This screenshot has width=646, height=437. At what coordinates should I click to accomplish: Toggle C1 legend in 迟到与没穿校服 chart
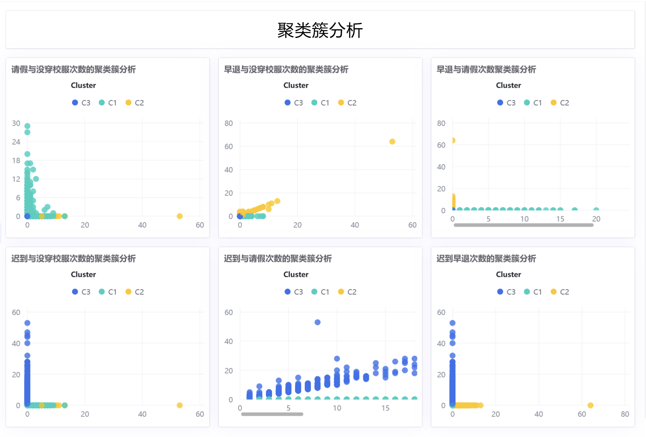tap(108, 292)
